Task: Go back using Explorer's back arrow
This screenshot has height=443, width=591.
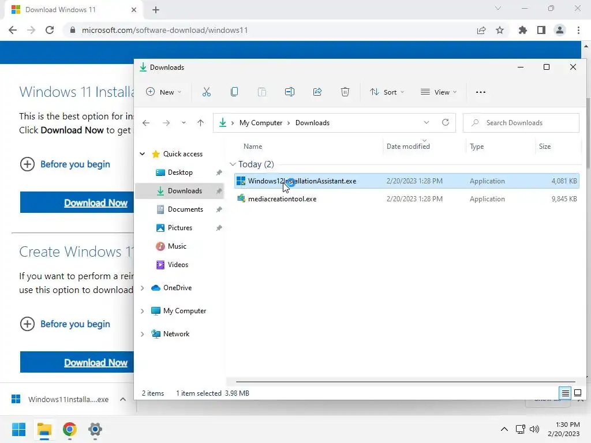Action: [146, 123]
